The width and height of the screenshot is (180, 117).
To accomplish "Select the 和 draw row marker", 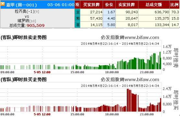I will (78, 18).
